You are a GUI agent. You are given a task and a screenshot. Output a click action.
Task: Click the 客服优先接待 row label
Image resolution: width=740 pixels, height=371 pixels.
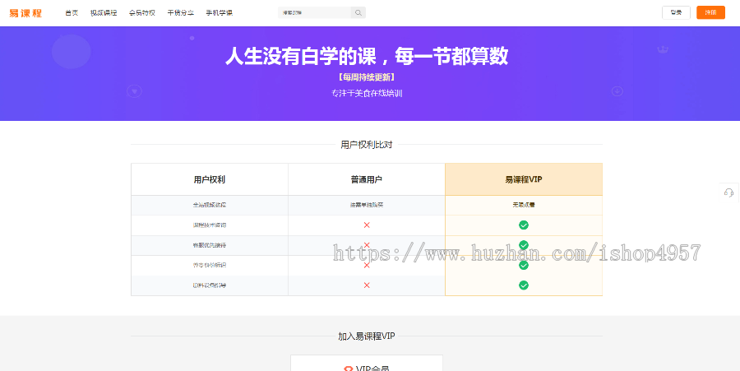210,245
